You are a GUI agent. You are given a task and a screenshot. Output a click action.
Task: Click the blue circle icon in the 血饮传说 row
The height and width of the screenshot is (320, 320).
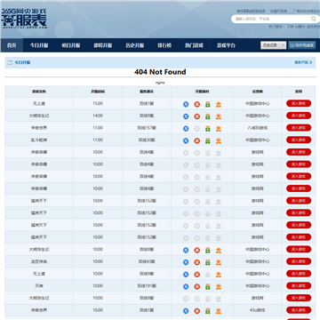(186, 262)
